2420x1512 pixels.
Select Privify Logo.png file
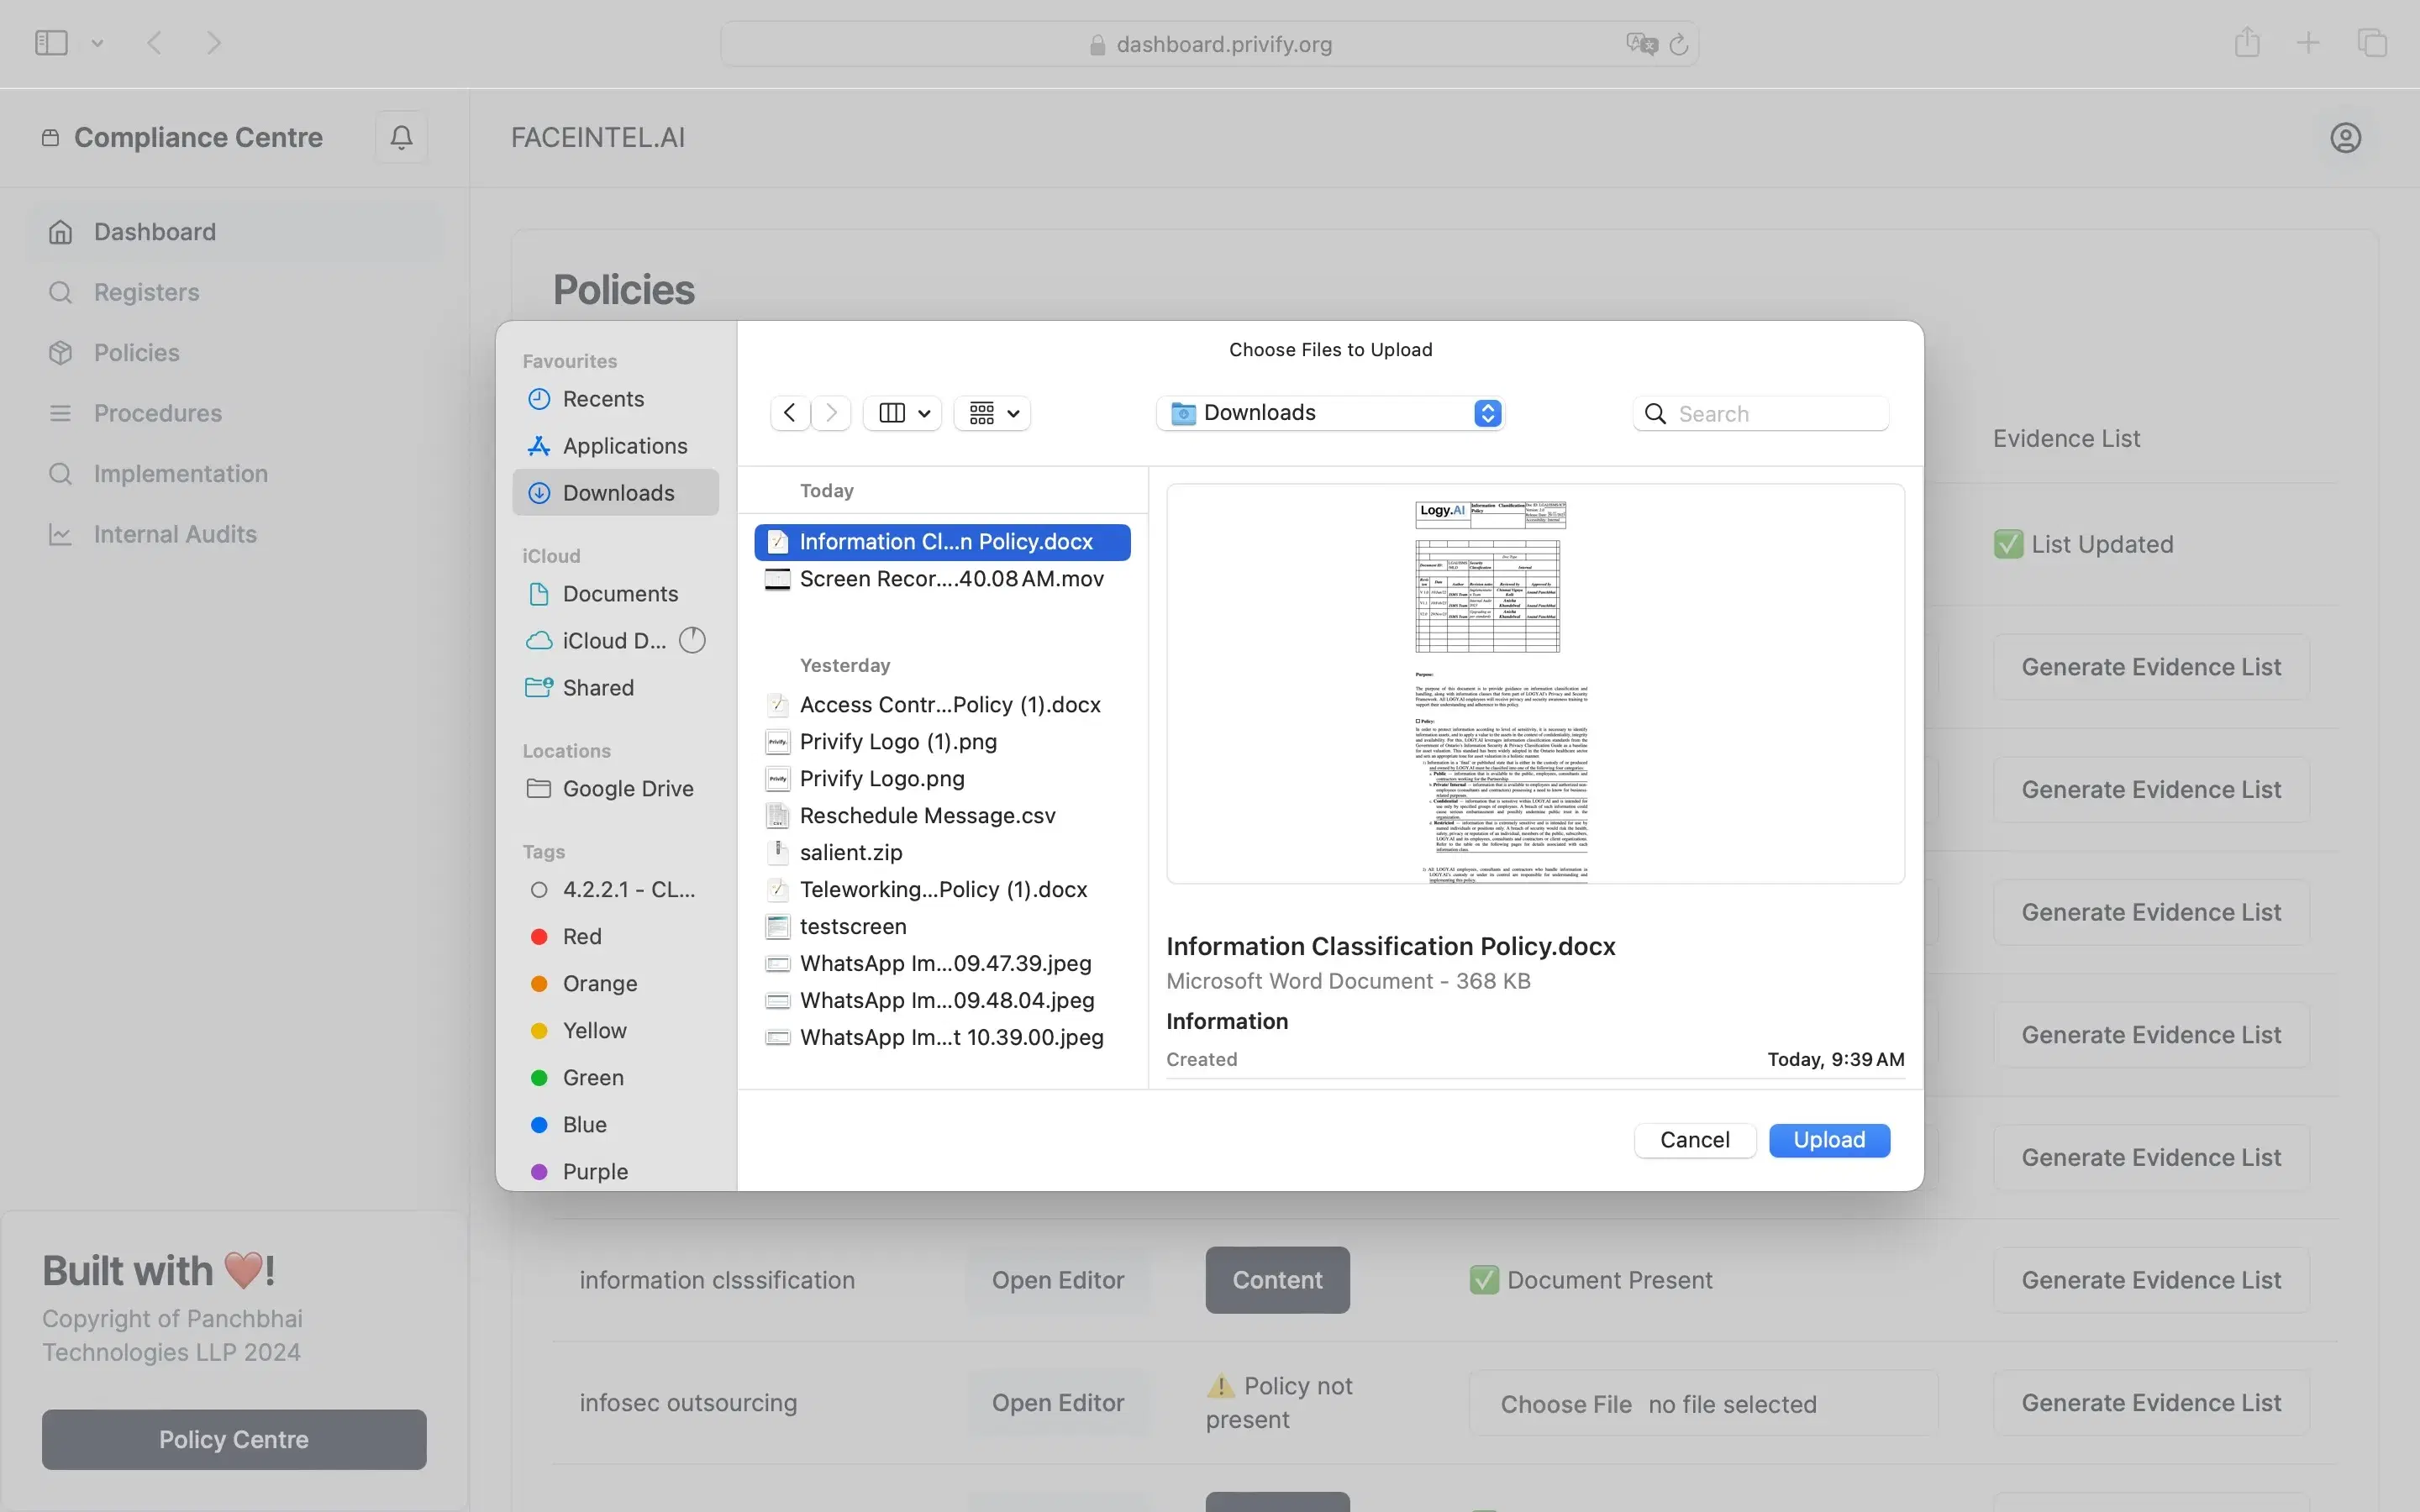pos(942,779)
